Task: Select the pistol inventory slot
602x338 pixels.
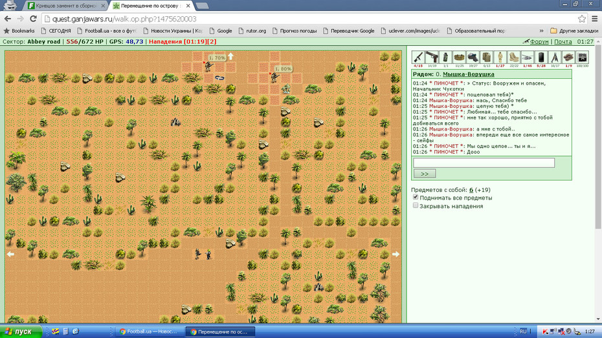Action: (x=432, y=57)
